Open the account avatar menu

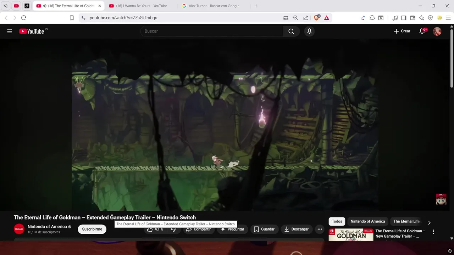click(437, 31)
